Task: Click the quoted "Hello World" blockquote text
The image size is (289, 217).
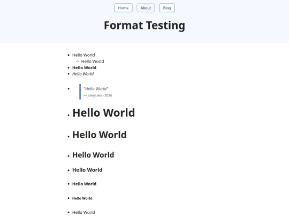Action: pos(96,89)
